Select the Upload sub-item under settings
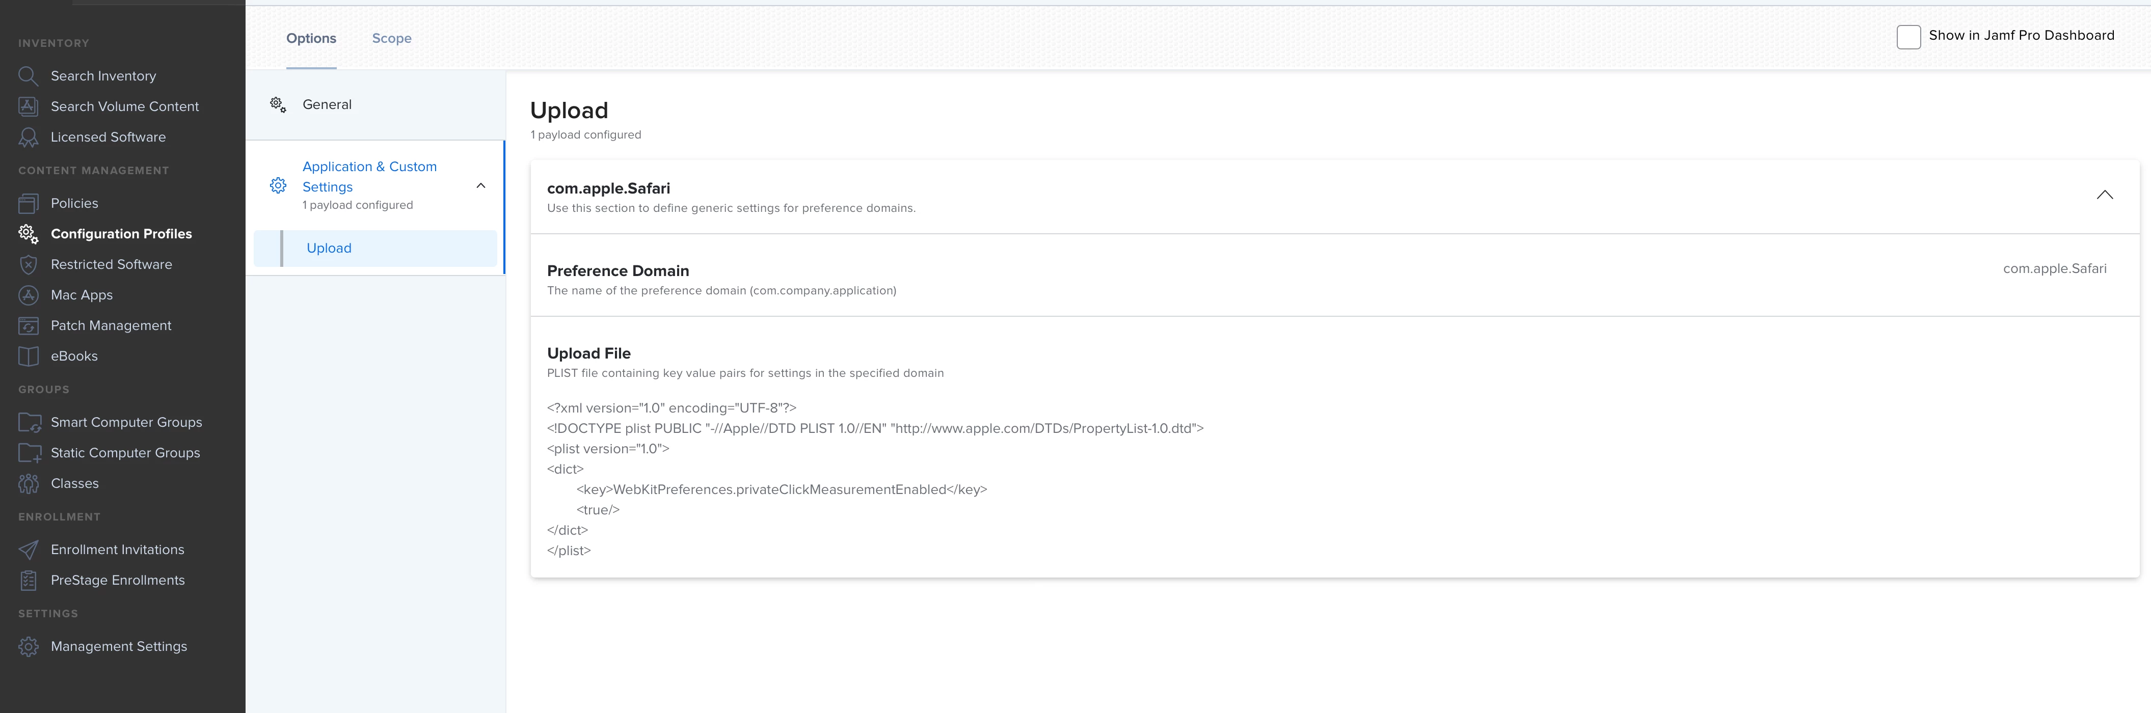The width and height of the screenshot is (2151, 713). coord(375,248)
